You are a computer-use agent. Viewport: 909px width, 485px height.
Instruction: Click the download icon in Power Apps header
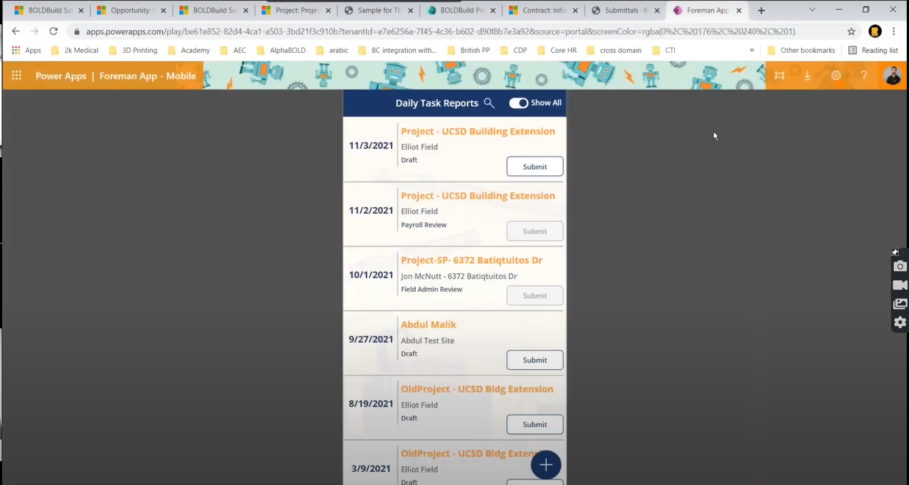pos(807,75)
